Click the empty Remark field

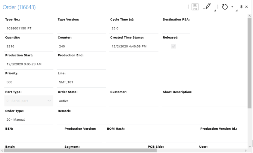tap(145, 120)
